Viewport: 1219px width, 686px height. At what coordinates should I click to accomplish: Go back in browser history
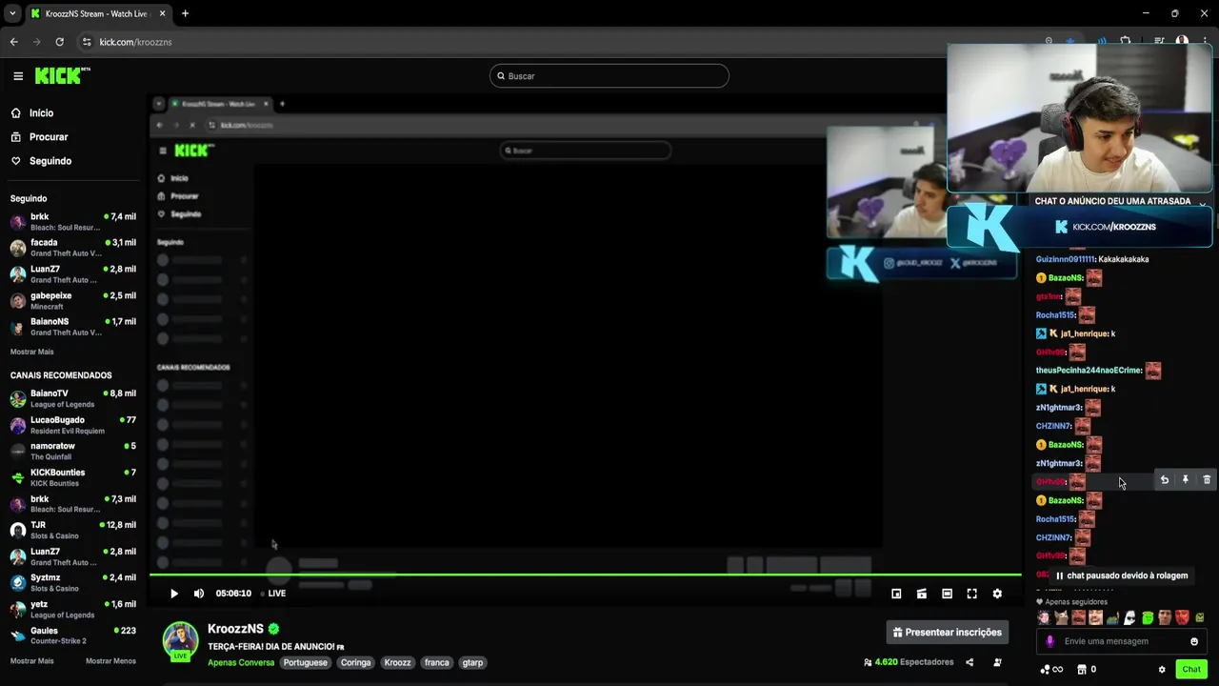pos(14,42)
